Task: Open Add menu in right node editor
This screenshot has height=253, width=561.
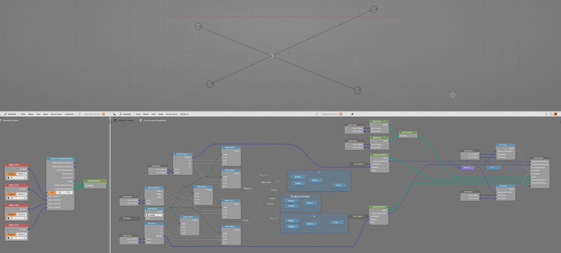Action: 153,114
